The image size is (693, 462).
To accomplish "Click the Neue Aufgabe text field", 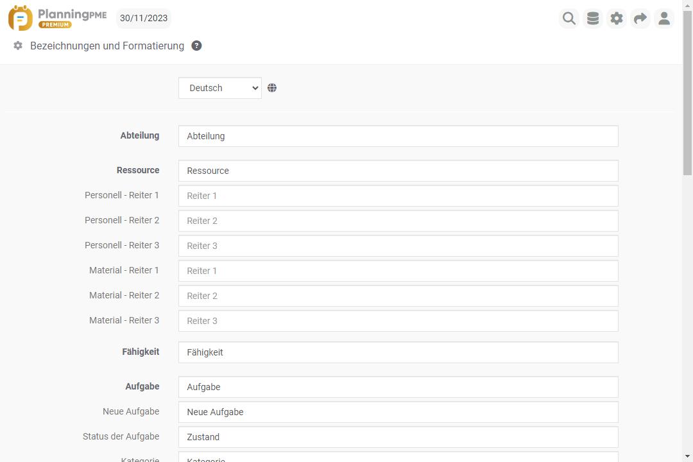I will [398, 412].
